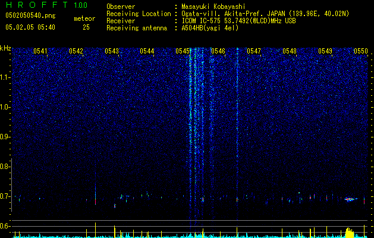The height and width of the screenshot is (238, 374).
Task: Click the long meteor echo near 0549
Action: 350,199
